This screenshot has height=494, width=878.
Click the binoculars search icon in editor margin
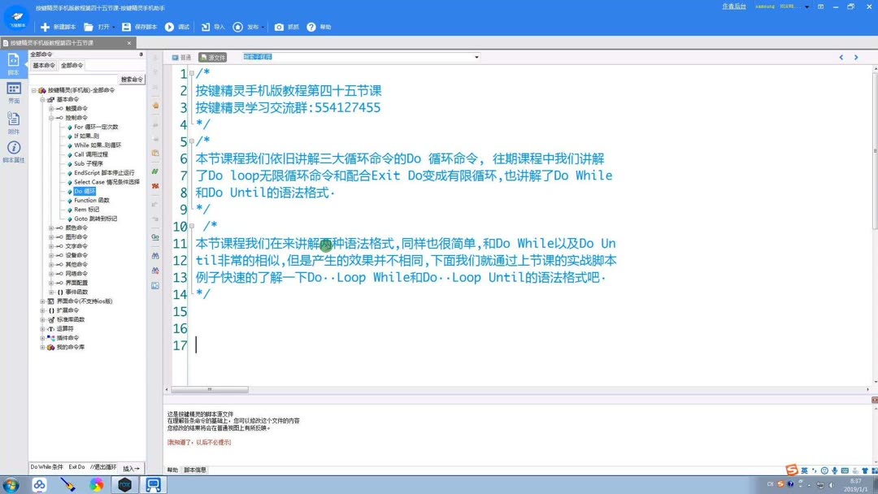(156, 254)
